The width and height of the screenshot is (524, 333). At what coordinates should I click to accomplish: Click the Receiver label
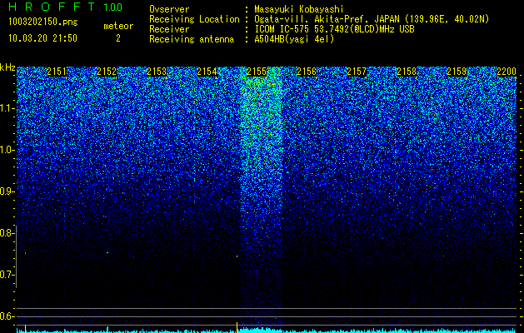pyautogui.click(x=169, y=29)
